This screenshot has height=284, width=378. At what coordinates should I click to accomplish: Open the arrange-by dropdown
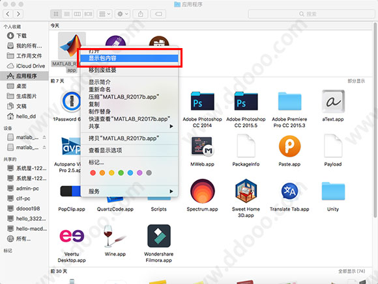(x=105, y=14)
